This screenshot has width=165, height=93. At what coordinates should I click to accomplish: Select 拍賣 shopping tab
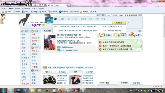click(x=76, y=72)
